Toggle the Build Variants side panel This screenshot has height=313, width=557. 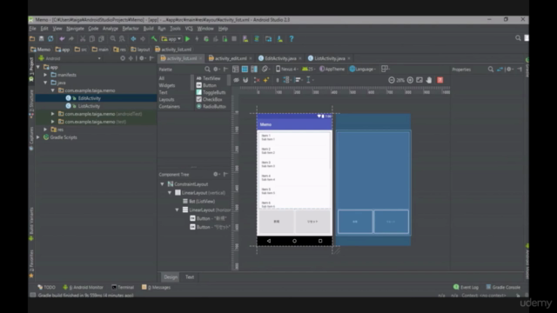pyautogui.click(x=31, y=223)
